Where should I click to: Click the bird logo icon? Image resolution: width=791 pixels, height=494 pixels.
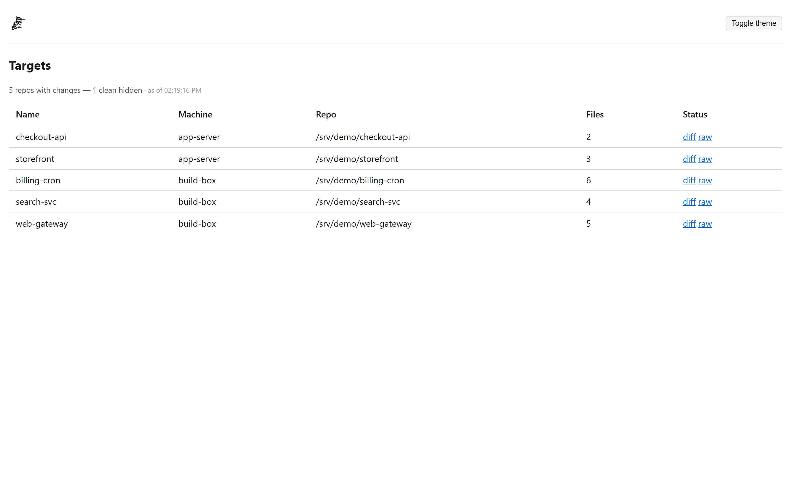[x=18, y=23]
